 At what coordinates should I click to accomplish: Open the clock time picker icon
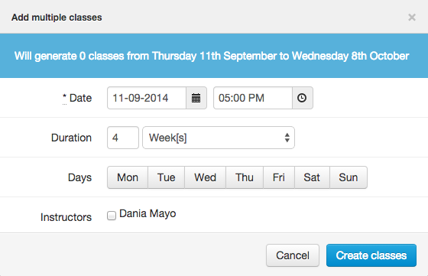coord(302,98)
